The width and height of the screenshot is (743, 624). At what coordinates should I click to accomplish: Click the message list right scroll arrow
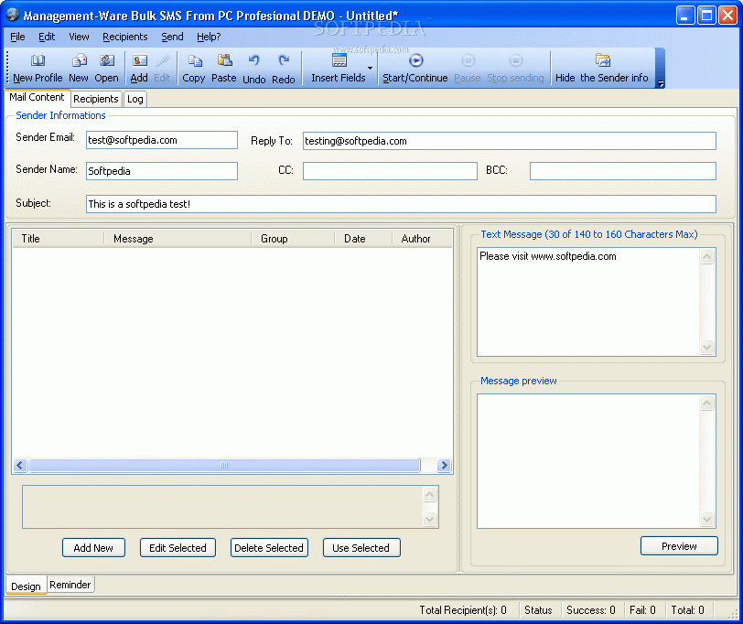click(444, 466)
